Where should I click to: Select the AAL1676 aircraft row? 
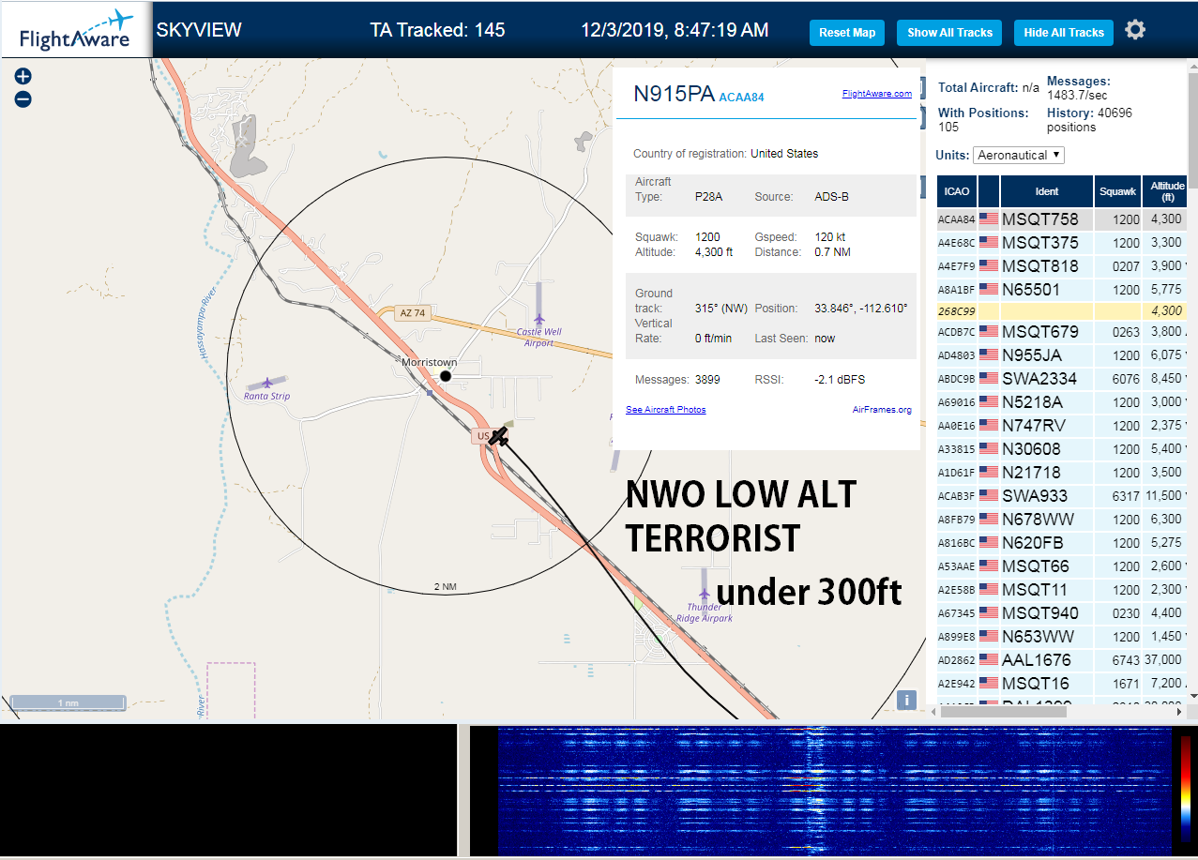point(1062,660)
